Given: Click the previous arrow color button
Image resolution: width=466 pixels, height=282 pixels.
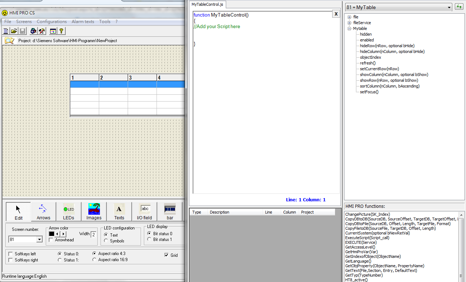Looking at the screenshot, I should coord(57,234).
